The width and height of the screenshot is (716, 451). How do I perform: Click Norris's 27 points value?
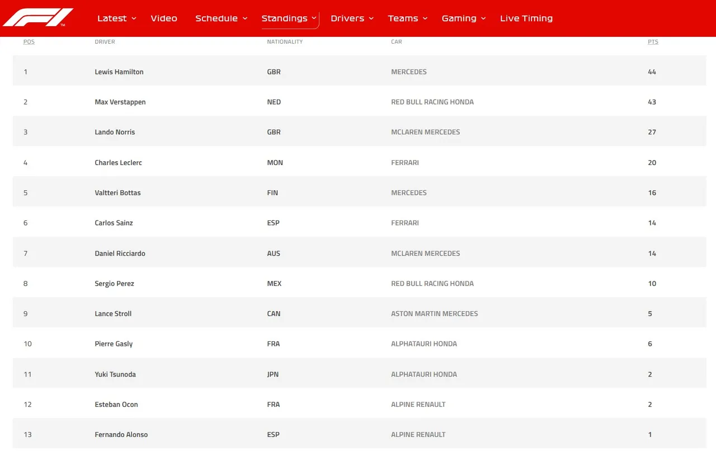pos(652,132)
